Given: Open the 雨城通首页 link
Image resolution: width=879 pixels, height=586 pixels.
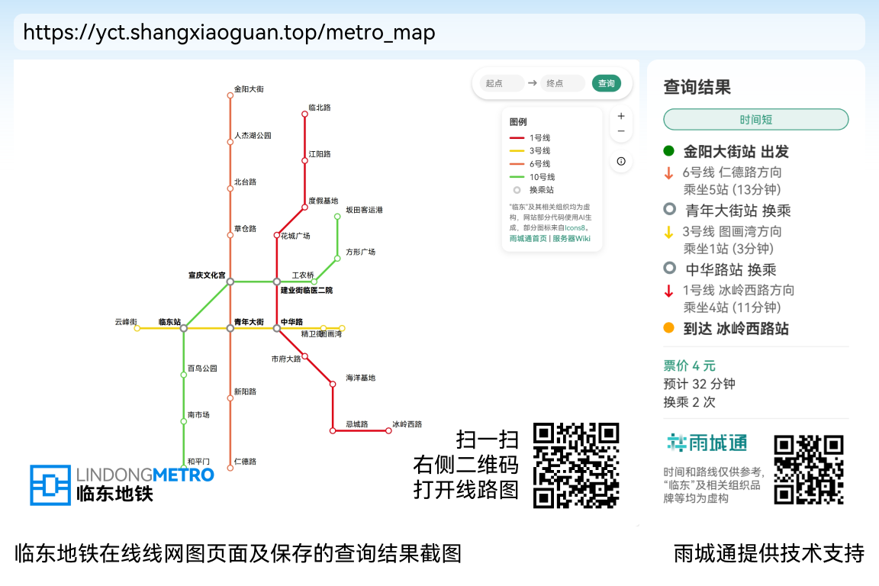Looking at the screenshot, I should tap(527, 238).
